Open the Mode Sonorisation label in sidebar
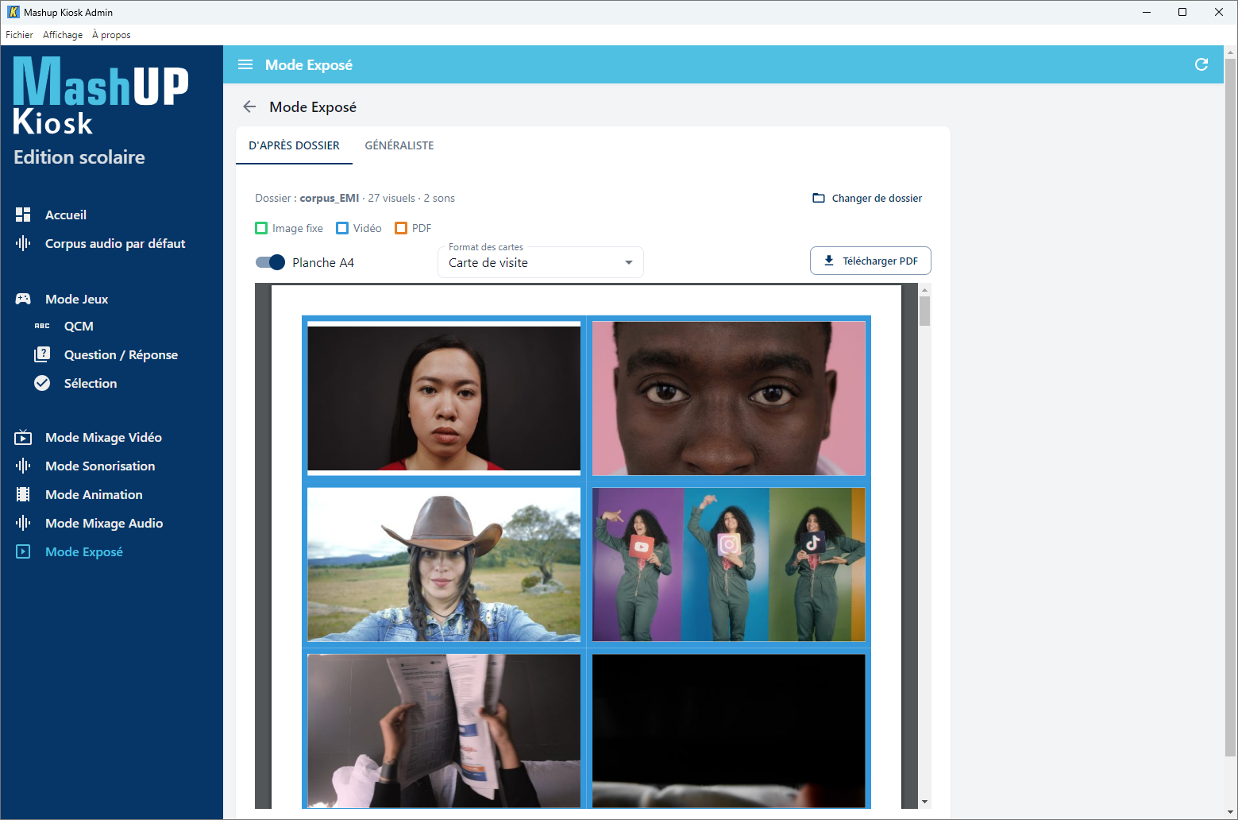 click(100, 466)
